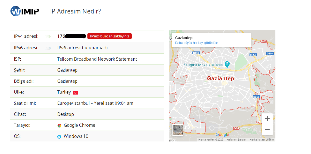Image resolution: width=311 pixels, height=154 pixels.
Task: Click the O-52 highway badge
Action: coord(264,41)
